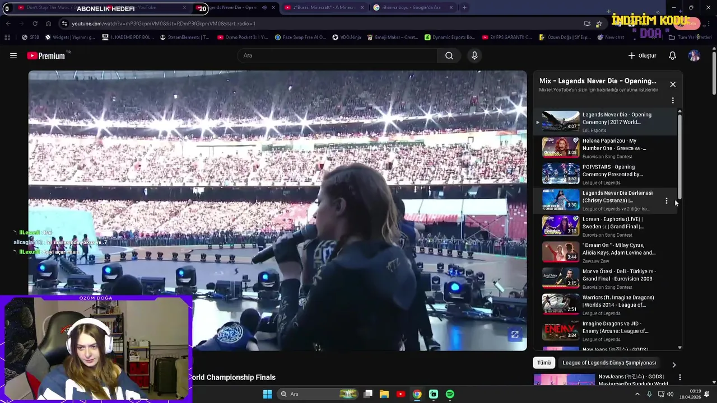The width and height of the screenshot is (717, 403).
Task: Expand the system tray hidden icons chevron
Action: click(637, 394)
